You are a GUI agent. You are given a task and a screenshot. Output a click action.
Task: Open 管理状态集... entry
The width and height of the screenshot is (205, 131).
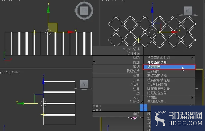(x=157, y=102)
